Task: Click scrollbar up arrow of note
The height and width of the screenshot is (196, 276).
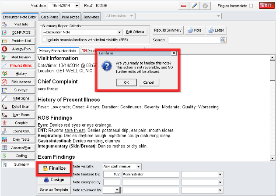Action: tap(272, 57)
